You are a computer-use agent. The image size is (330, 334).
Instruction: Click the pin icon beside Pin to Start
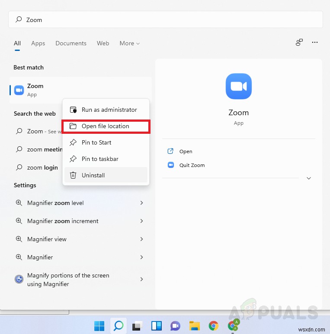[x=73, y=142]
